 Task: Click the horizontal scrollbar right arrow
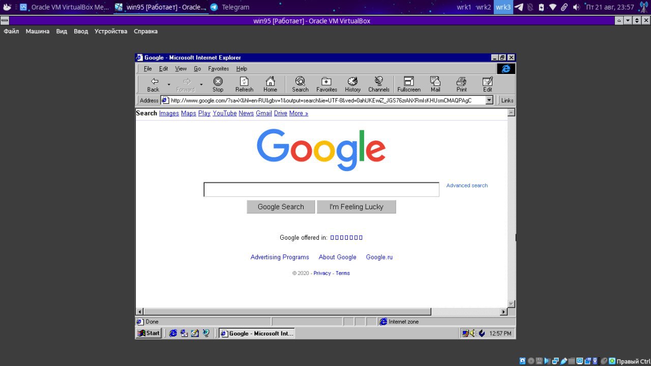[504, 312]
